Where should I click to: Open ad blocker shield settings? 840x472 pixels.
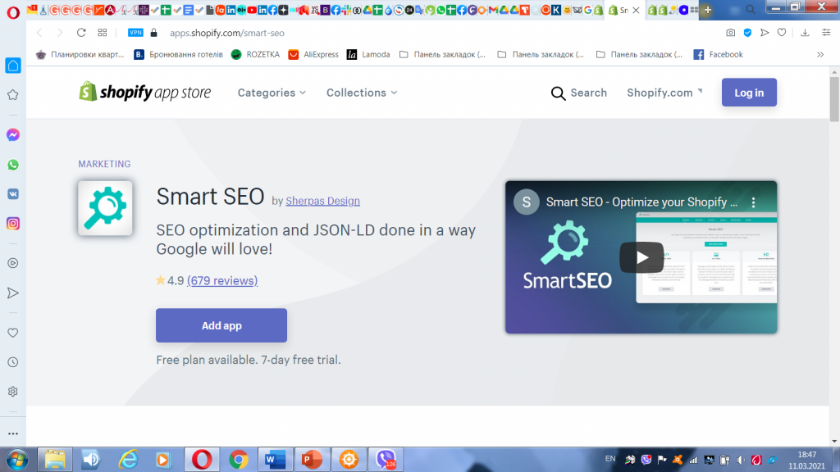(747, 33)
